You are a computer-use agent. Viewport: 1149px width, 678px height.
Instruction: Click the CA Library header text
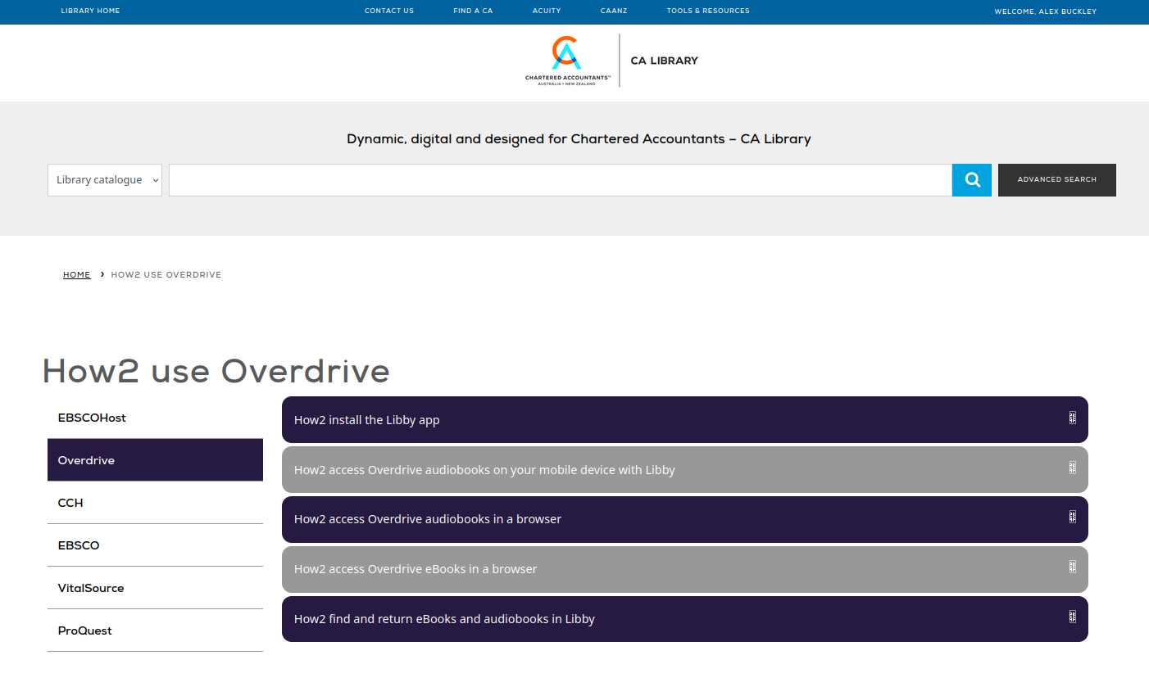[665, 61]
